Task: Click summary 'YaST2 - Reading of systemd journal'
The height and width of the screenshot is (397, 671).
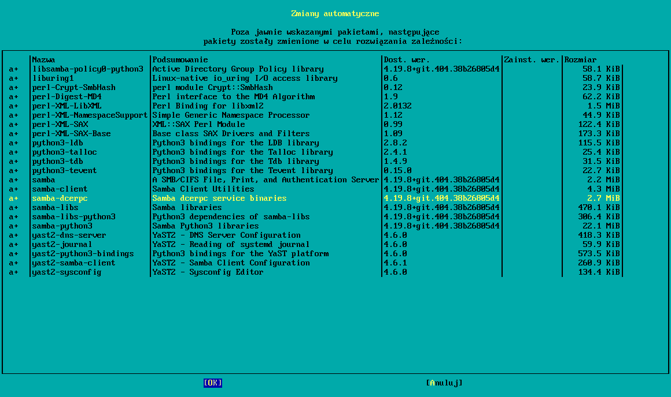Action: click(231, 245)
